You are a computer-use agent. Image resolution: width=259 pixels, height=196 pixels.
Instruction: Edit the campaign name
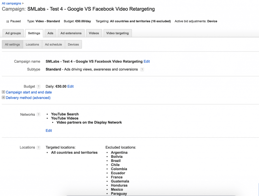tap(147, 61)
